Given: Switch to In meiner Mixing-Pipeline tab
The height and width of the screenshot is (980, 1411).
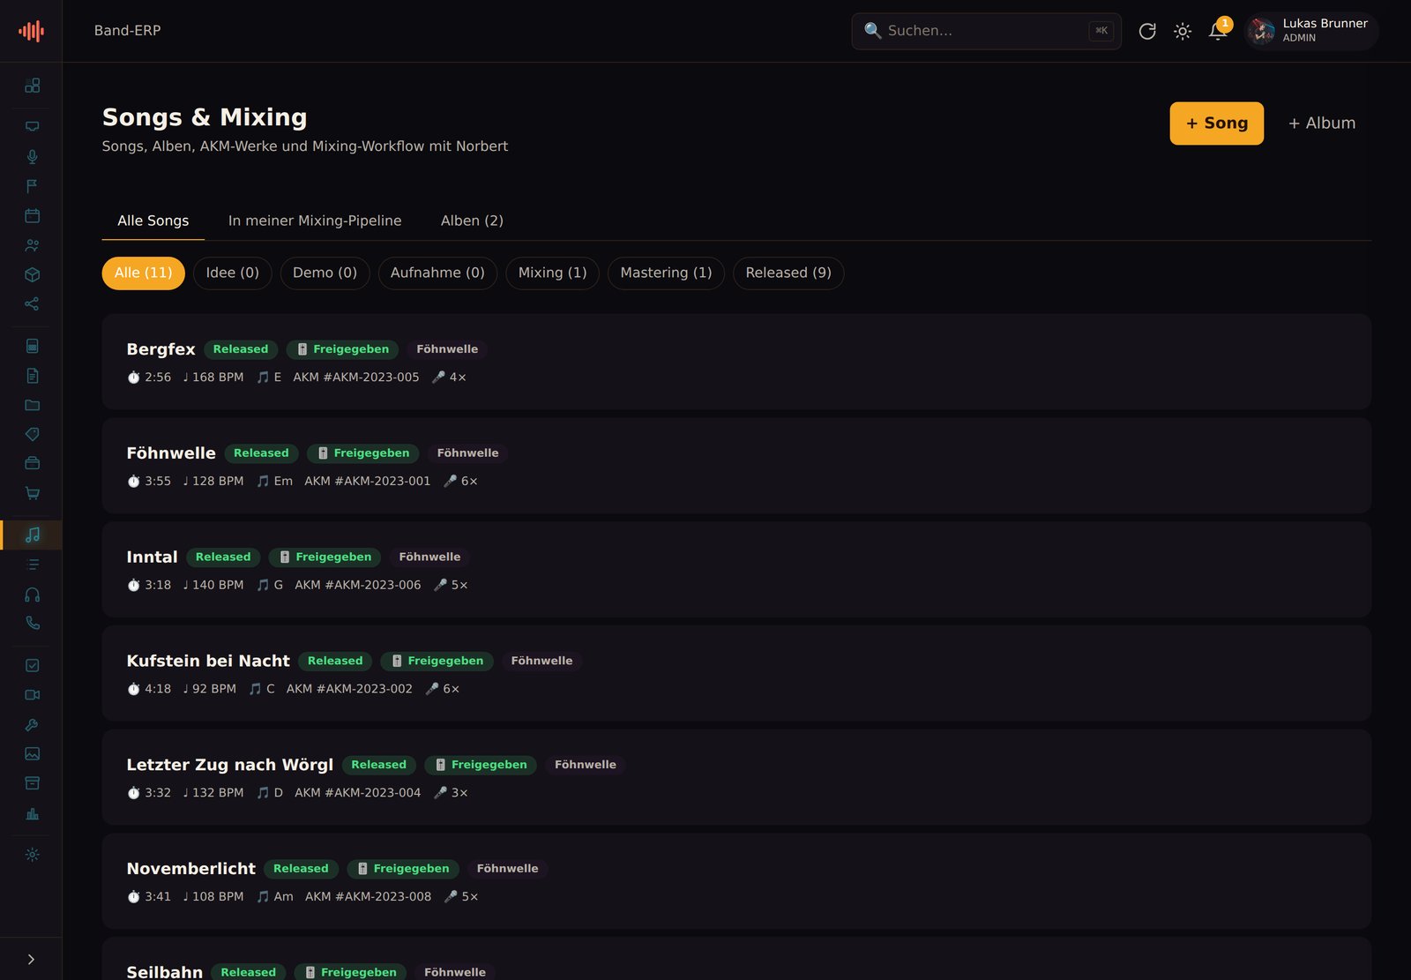Looking at the screenshot, I should [315, 221].
